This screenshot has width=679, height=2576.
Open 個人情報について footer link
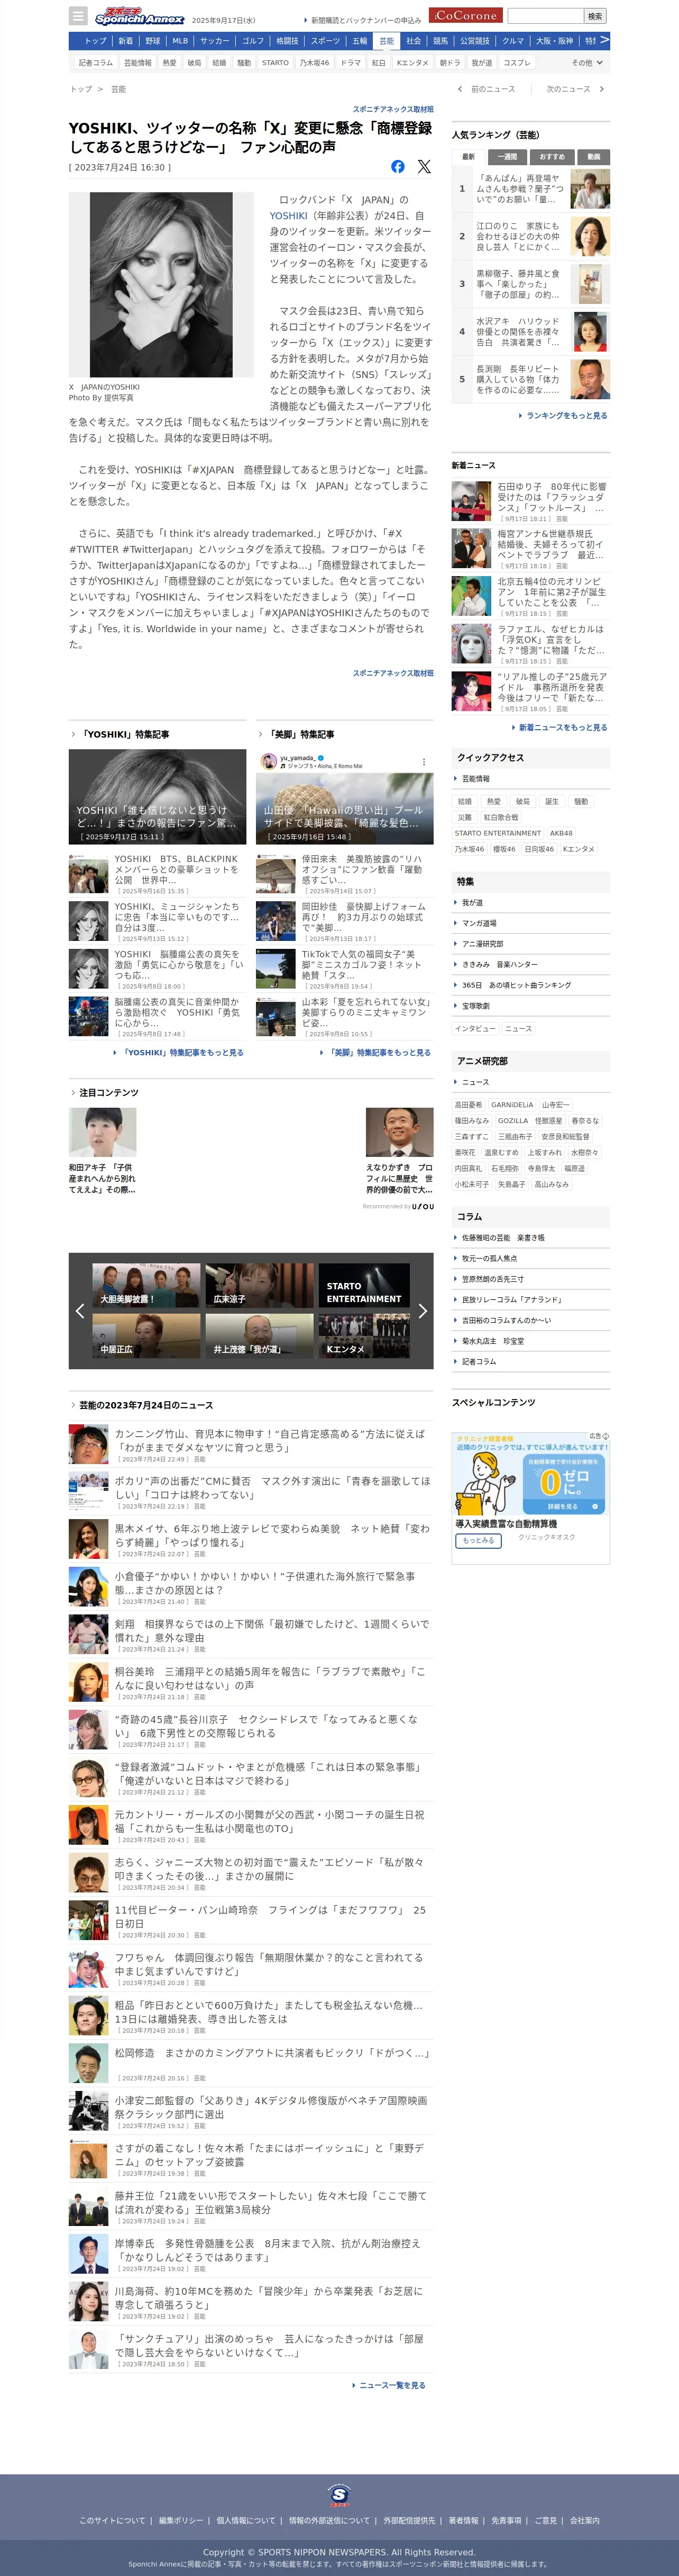coord(246,2521)
